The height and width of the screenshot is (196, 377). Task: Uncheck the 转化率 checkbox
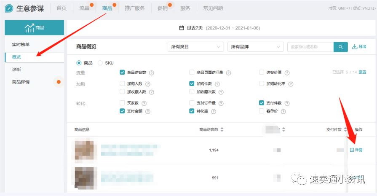pos(192,111)
